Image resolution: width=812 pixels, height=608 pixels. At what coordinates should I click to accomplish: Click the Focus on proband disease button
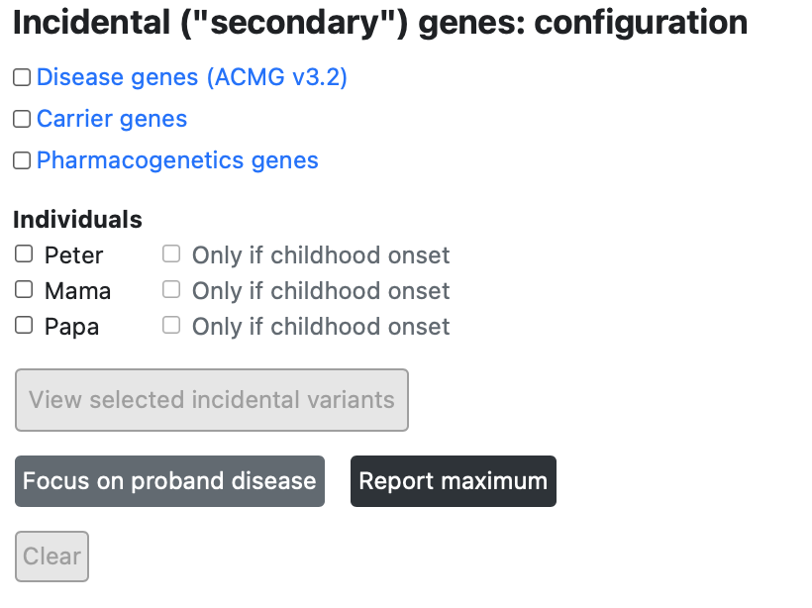[170, 481]
